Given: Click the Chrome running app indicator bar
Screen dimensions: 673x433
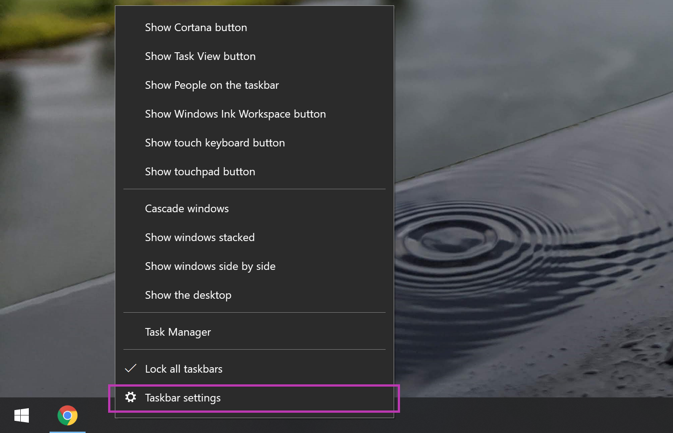Looking at the screenshot, I should coord(67,431).
